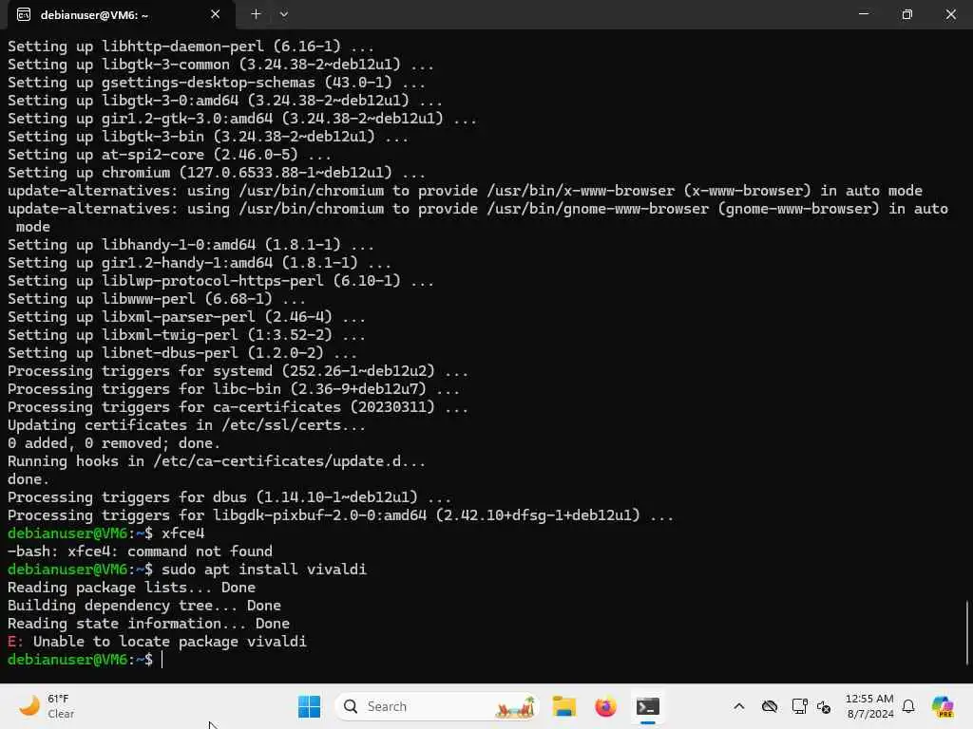Click 'Setting up libnet-dbus-perl (1.2.0-2)' line
Screen dimensions: 973x729
182,353
